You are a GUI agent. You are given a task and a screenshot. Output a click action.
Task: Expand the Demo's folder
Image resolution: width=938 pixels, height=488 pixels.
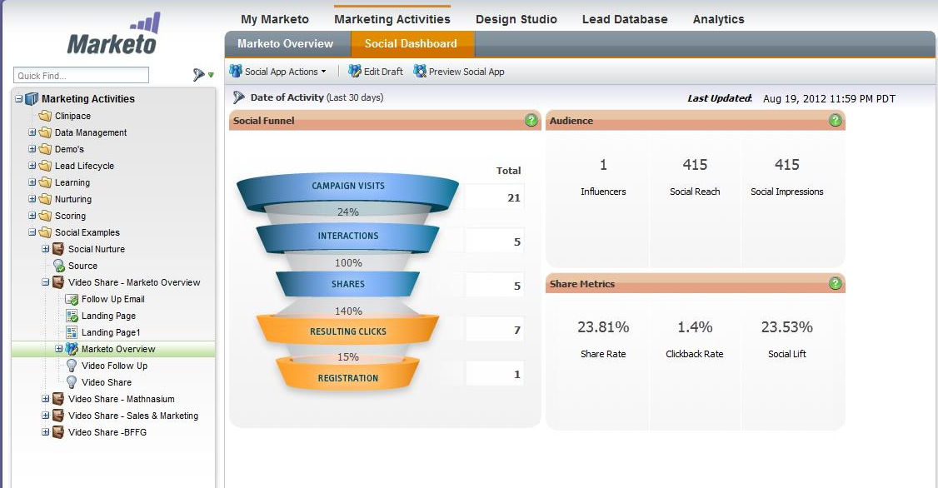coord(32,149)
